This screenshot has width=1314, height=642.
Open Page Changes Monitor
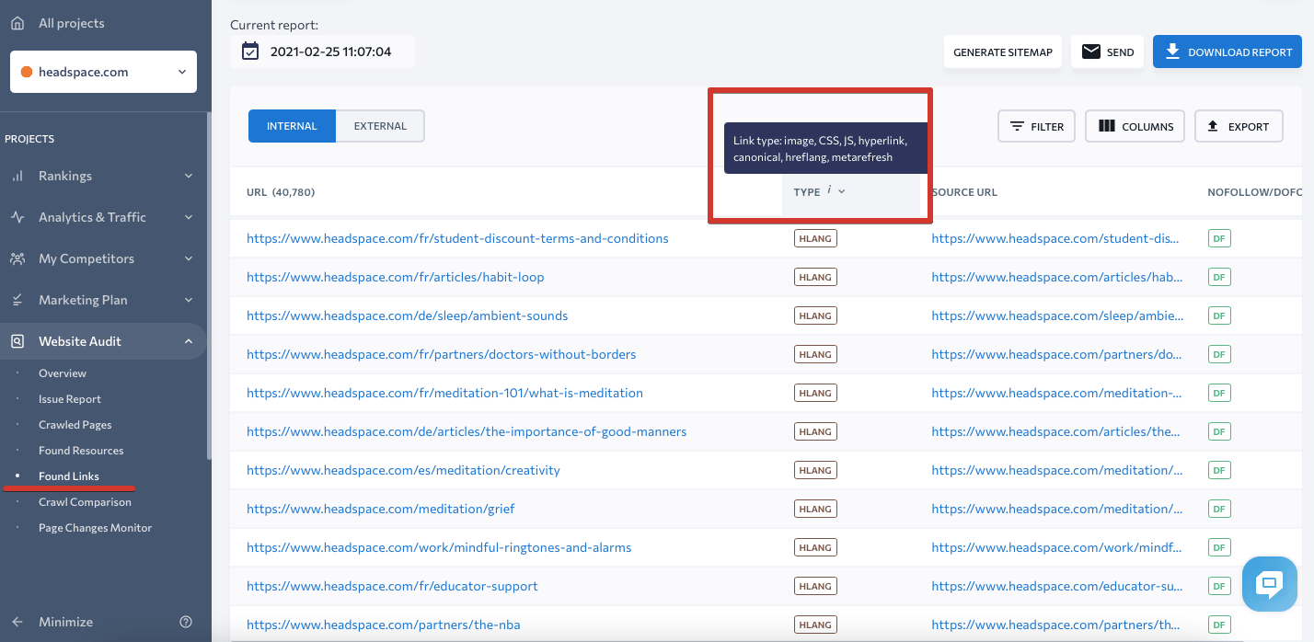tap(95, 528)
